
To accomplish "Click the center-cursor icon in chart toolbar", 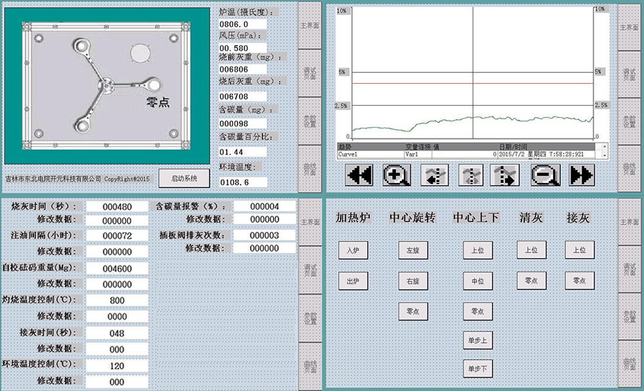I will 470,175.
